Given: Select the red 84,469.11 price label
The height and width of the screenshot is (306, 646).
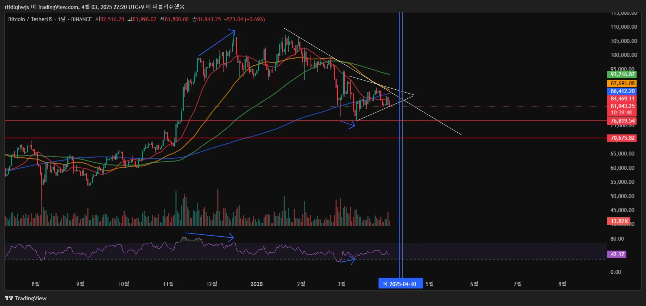Looking at the screenshot, I should tap(622, 99).
